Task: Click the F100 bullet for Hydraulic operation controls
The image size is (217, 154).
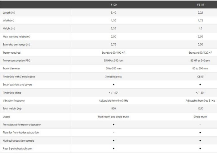Action: pos(113,141)
